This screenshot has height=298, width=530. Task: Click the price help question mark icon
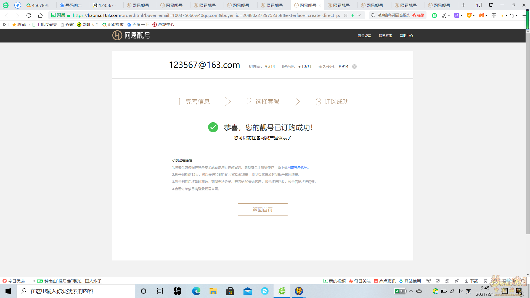coord(354,66)
